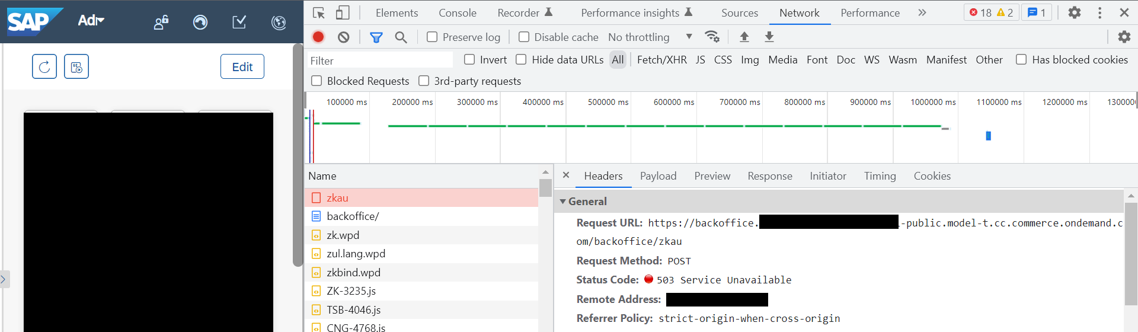This screenshot has width=1138, height=332.
Task: Activate the inspect element picker
Action: [x=319, y=12]
